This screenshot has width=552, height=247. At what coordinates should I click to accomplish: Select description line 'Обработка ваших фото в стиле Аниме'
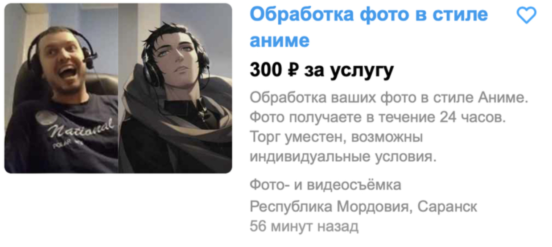389,98
